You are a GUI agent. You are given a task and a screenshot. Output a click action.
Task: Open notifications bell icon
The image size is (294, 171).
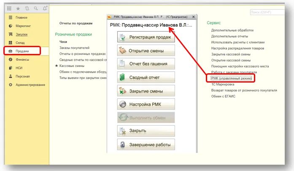[45, 8]
